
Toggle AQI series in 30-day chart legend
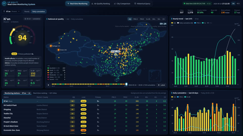click(x=174, y=97)
